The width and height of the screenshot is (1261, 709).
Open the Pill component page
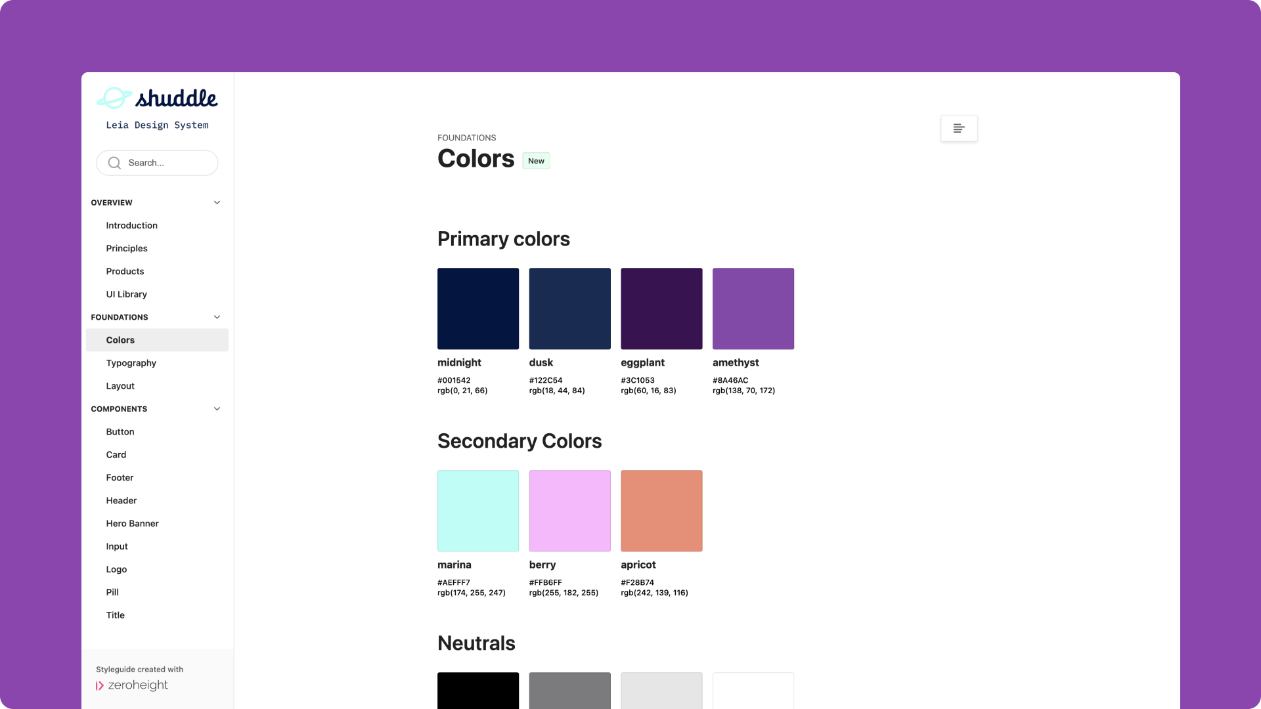[x=112, y=592]
